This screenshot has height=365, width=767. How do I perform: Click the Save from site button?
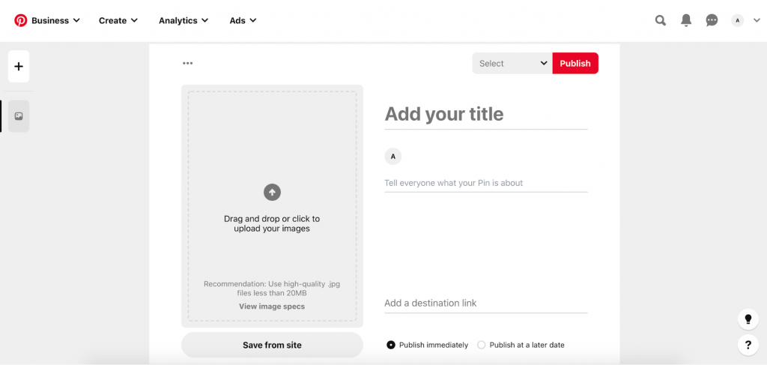tap(272, 345)
